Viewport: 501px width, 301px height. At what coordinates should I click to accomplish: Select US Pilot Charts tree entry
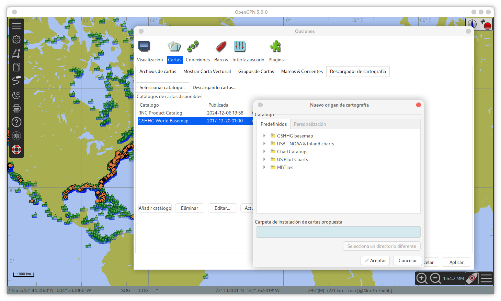293,159
